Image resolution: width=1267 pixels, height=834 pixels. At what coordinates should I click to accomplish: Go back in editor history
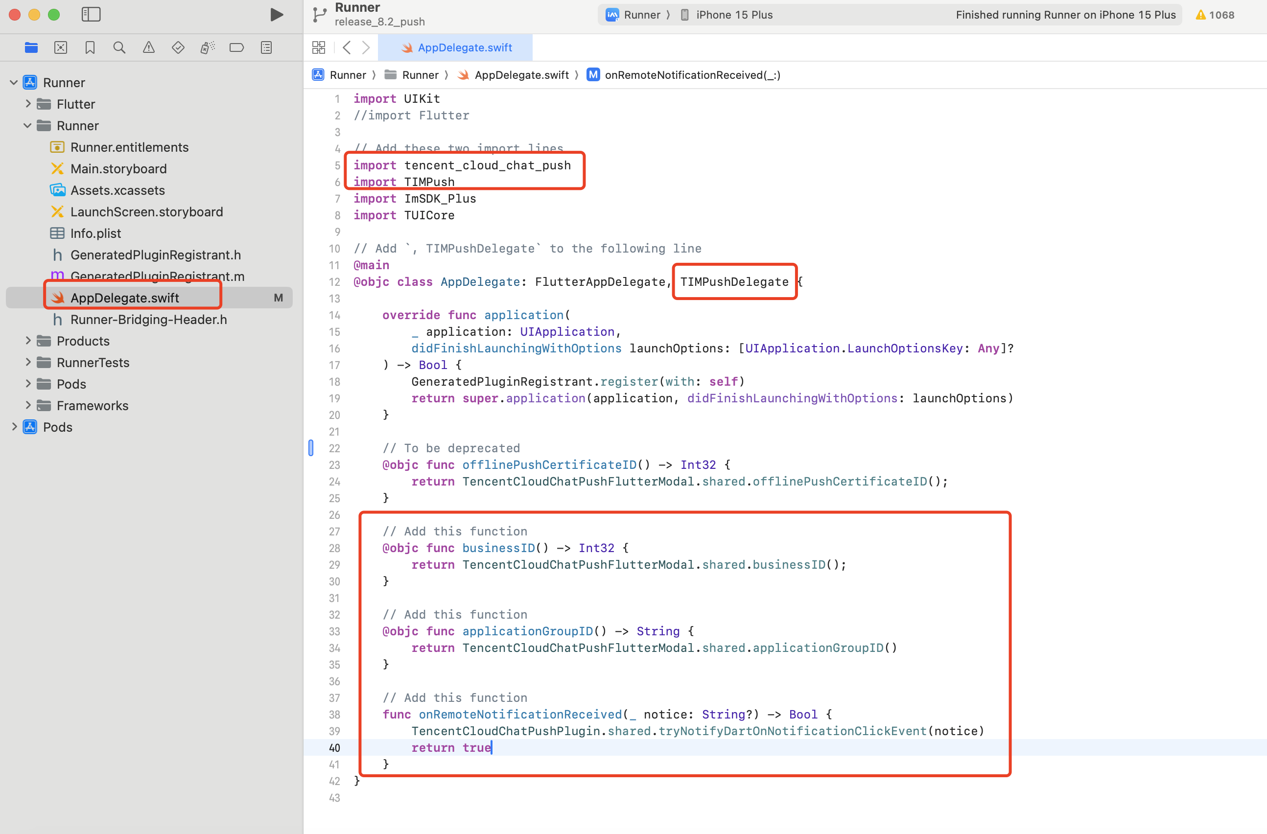point(347,48)
